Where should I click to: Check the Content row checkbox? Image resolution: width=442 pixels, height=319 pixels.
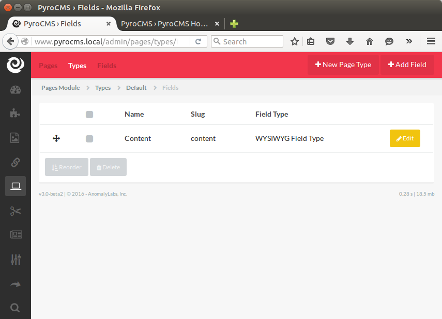point(89,138)
